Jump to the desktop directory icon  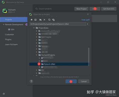pyautogui.click(x=35, y=20)
